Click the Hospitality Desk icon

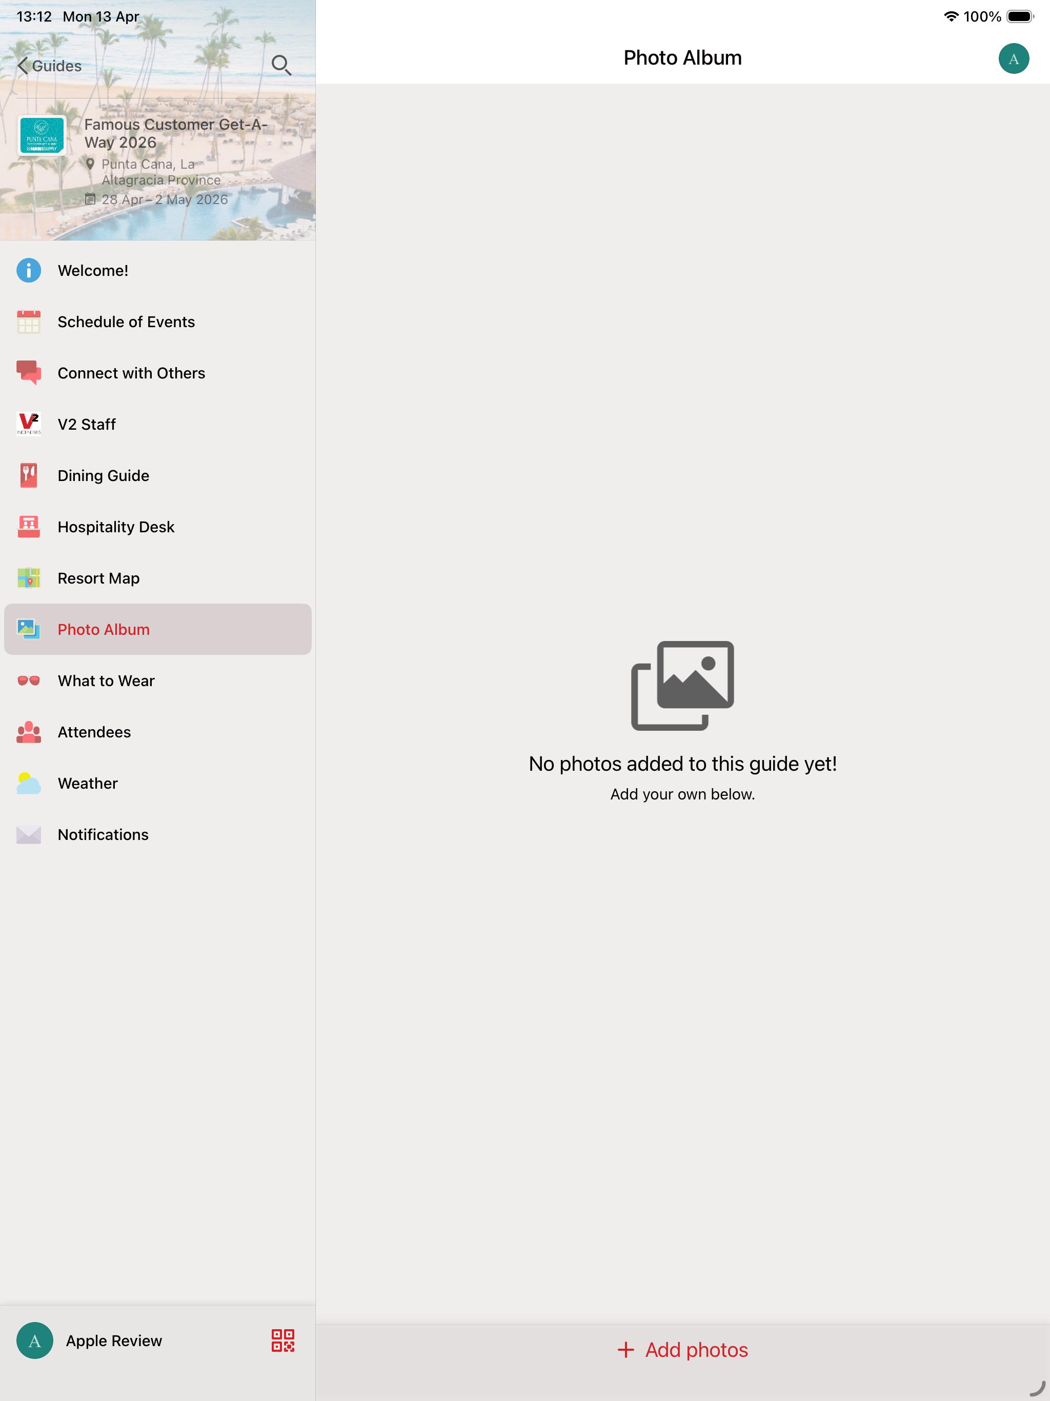(x=29, y=527)
